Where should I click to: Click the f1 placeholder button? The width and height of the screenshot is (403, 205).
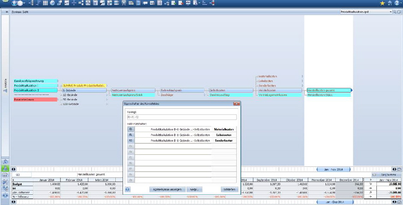131,135
